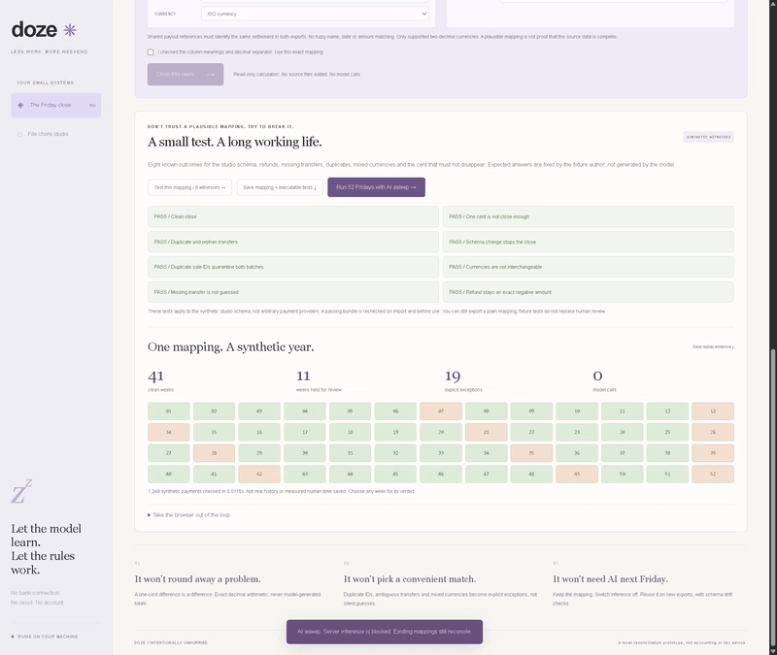Click the 'Synthetic witnesses' badge
Viewport: 777px width, 655px height.
709,137
